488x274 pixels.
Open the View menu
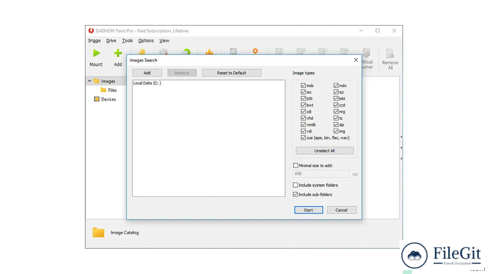pos(164,41)
